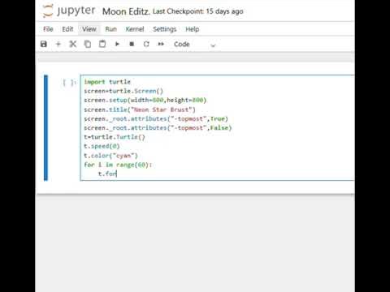Screen dimensions: 390x292
Task: Click the import turtle line
Action: click(107, 82)
